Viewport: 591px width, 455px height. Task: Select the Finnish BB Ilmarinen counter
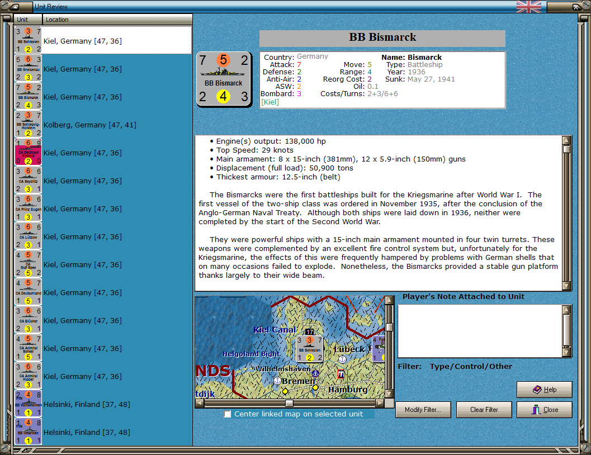click(x=28, y=432)
